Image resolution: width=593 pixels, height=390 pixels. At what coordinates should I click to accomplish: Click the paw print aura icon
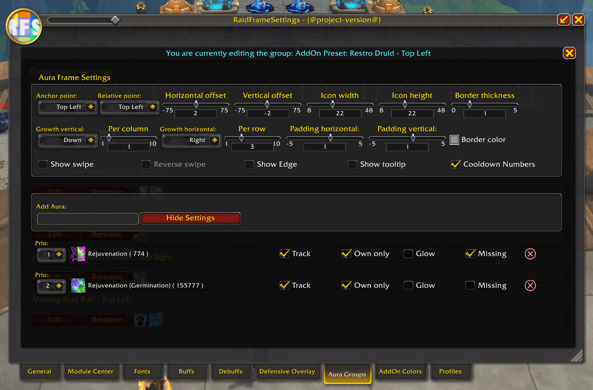tap(141, 319)
